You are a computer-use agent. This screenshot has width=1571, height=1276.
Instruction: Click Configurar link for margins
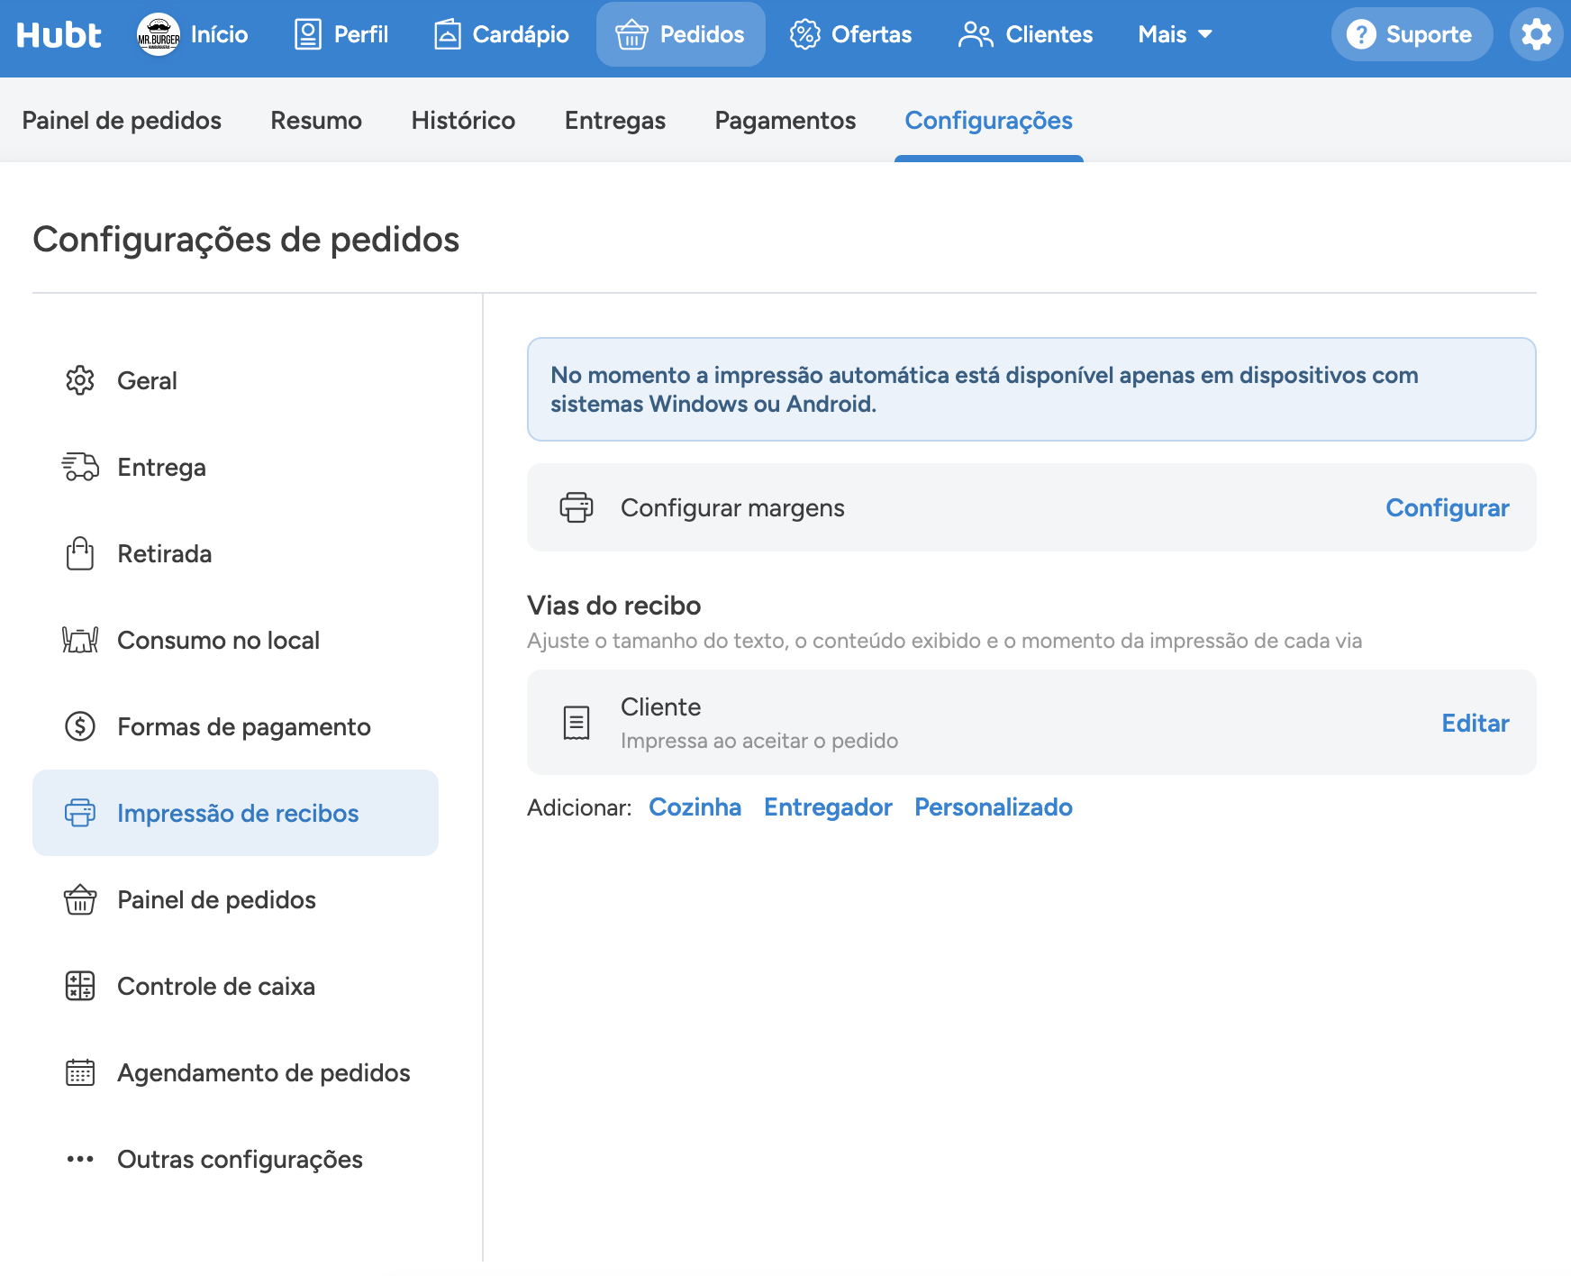point(1447,508)
